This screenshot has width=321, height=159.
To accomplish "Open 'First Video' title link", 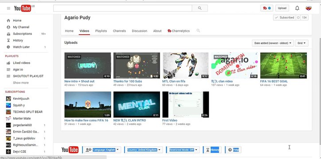I will tap(170, 121).
